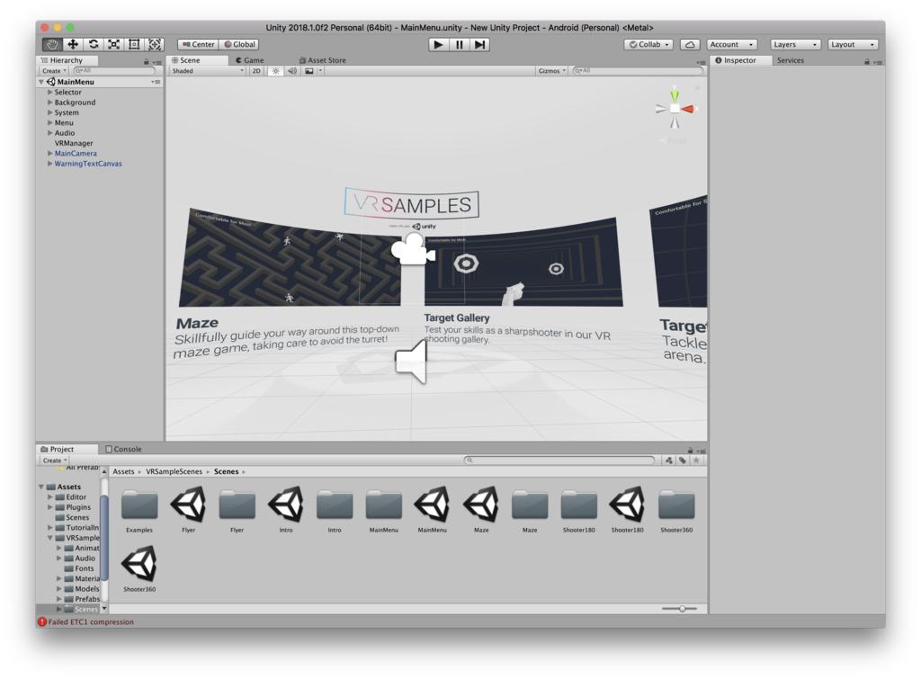Click VRSampleScenes in breadcrumb path
The width and height of the screenshot is (921, 679).
click(174, 471)
